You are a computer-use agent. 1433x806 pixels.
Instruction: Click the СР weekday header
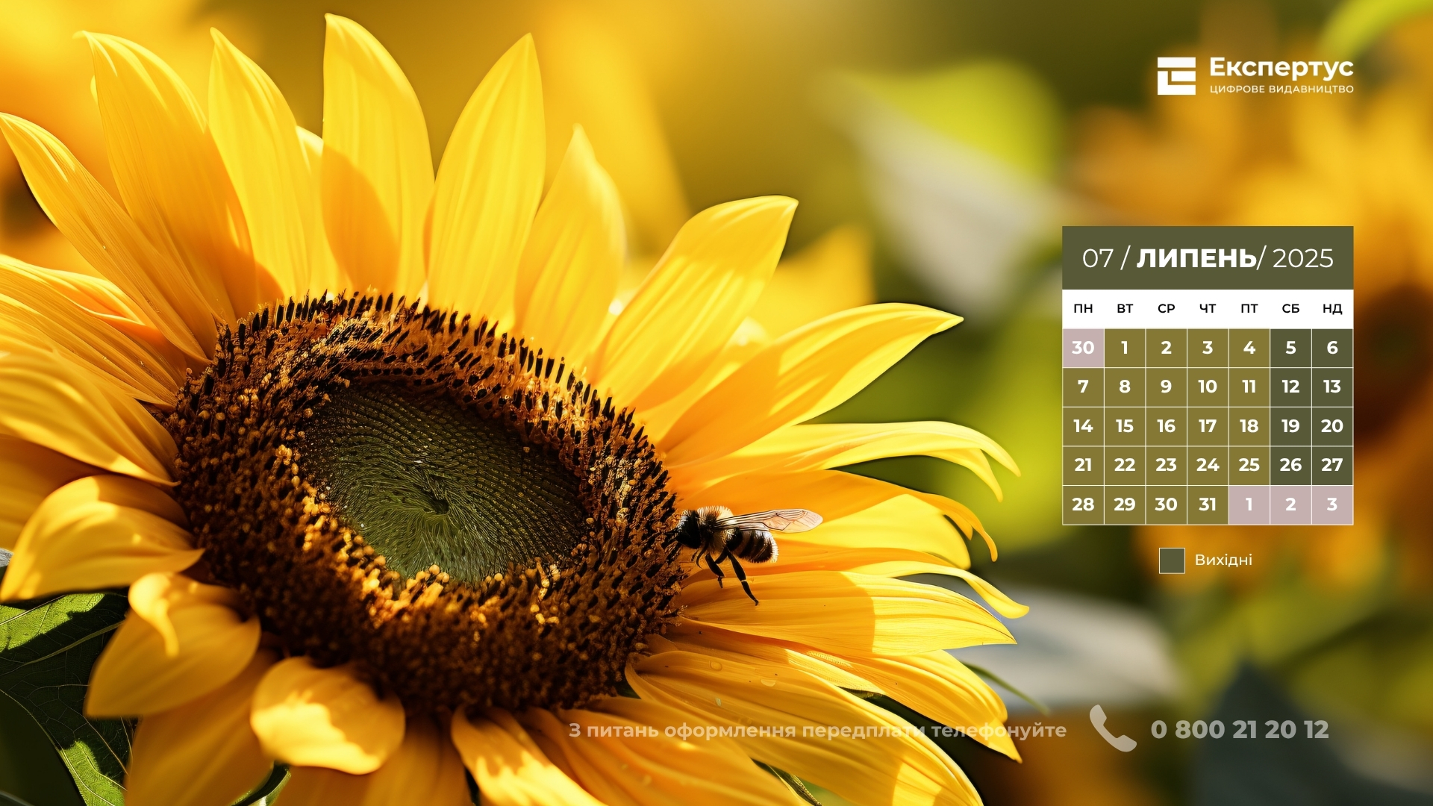[x=1166, y=309]
